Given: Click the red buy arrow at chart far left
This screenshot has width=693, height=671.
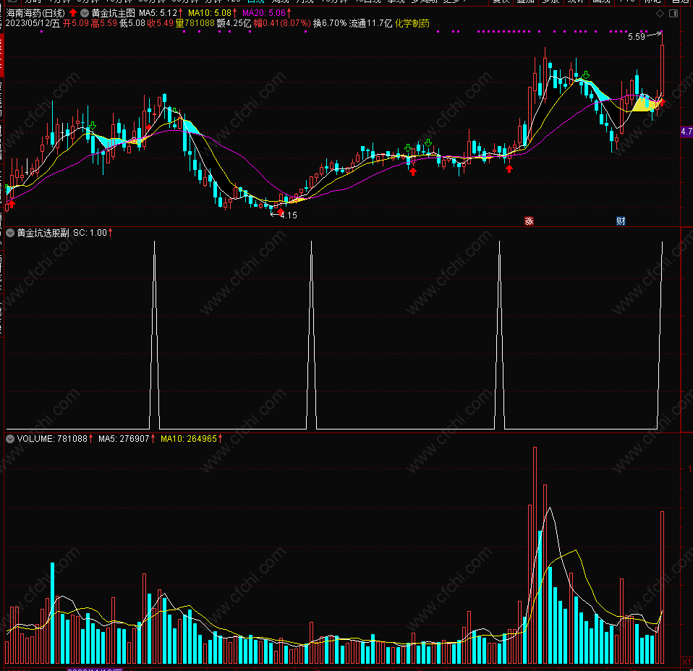Looking at the screenshot, I should click(x=12, y=204).
